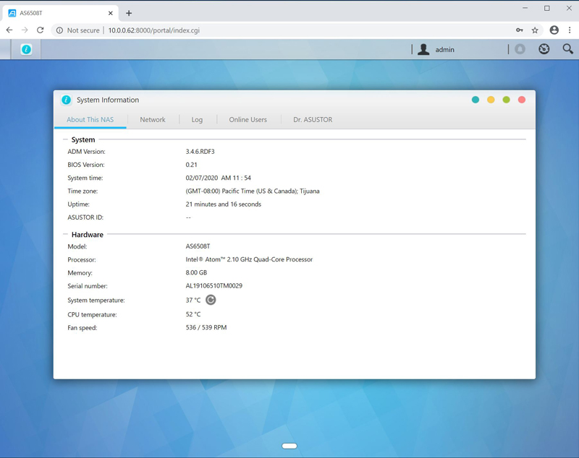Switch to the Network tab
Viewport: 579px width, 458px height.
(x=153, y=120)
